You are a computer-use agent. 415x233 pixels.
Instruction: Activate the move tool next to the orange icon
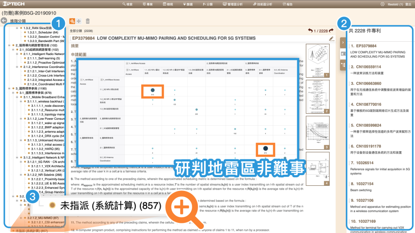click(79, 21)
